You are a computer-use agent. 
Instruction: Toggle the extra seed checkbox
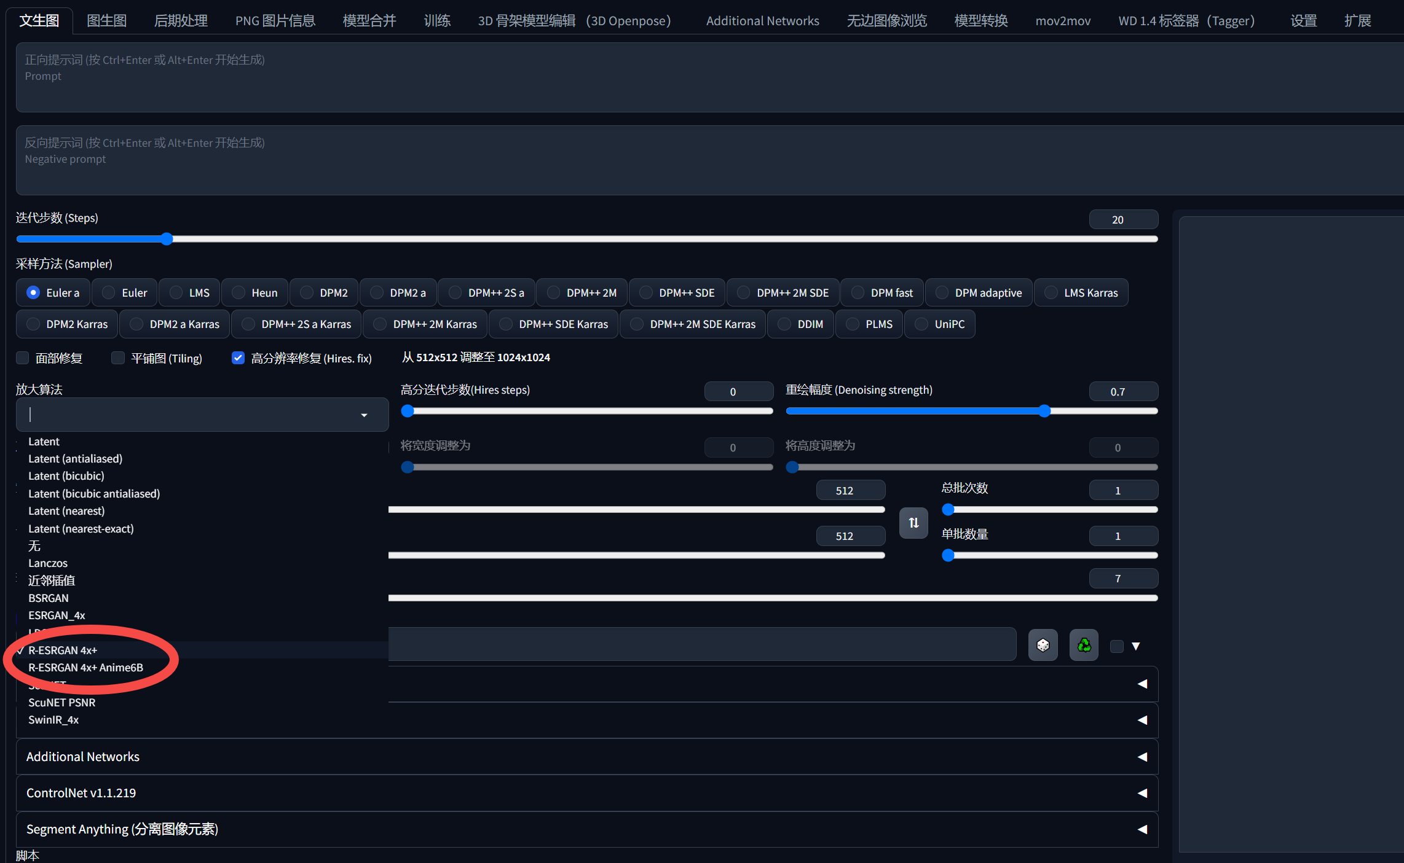point(1117,646)
